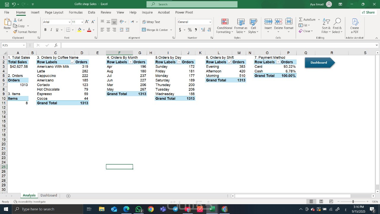The height and width of the screenshot is (214, 380).
Task: Open Find & Select tools
Action: pos(337,26)
